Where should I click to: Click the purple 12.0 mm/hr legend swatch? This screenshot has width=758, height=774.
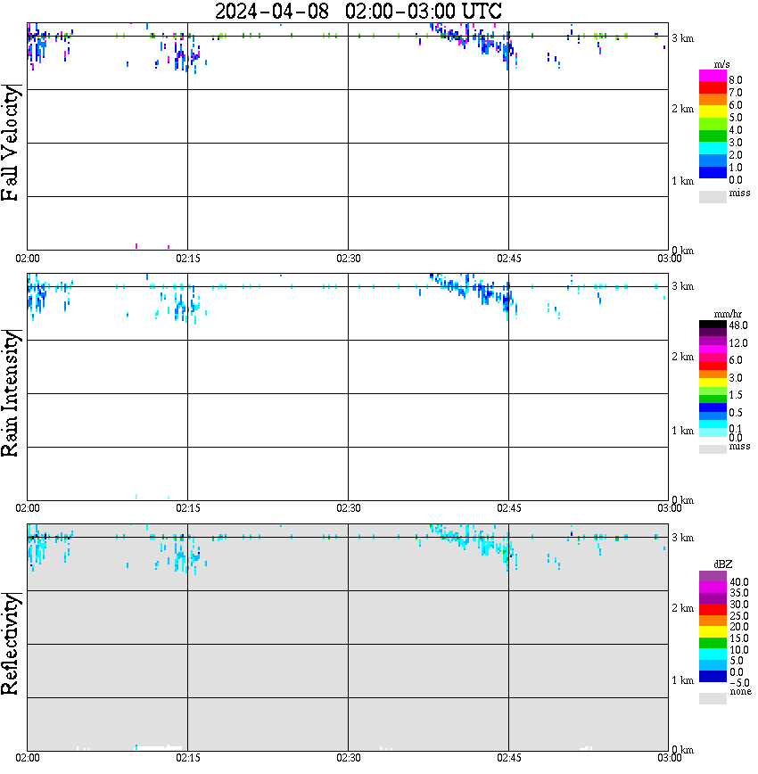click(713, 341)
